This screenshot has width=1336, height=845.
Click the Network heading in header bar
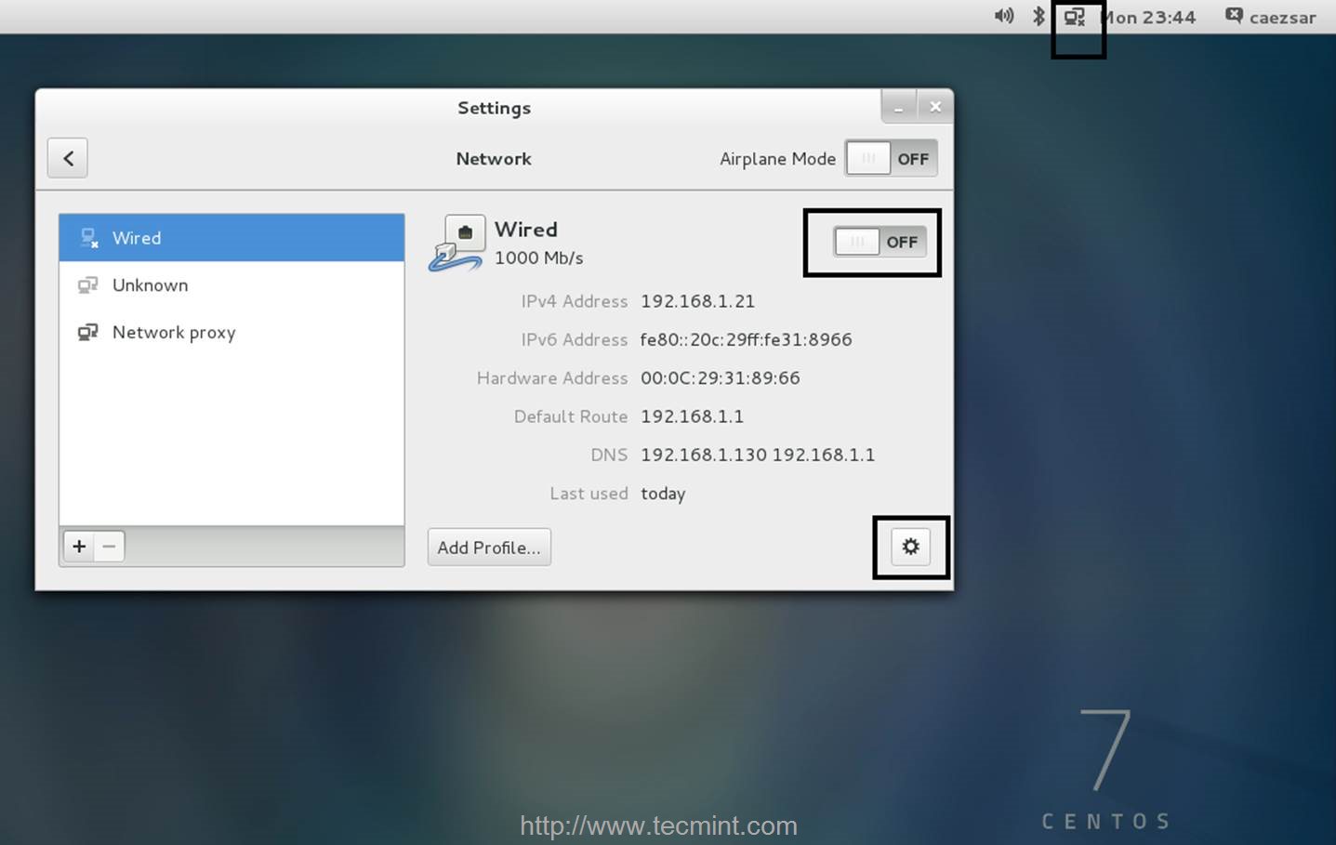tap(494, 159)
